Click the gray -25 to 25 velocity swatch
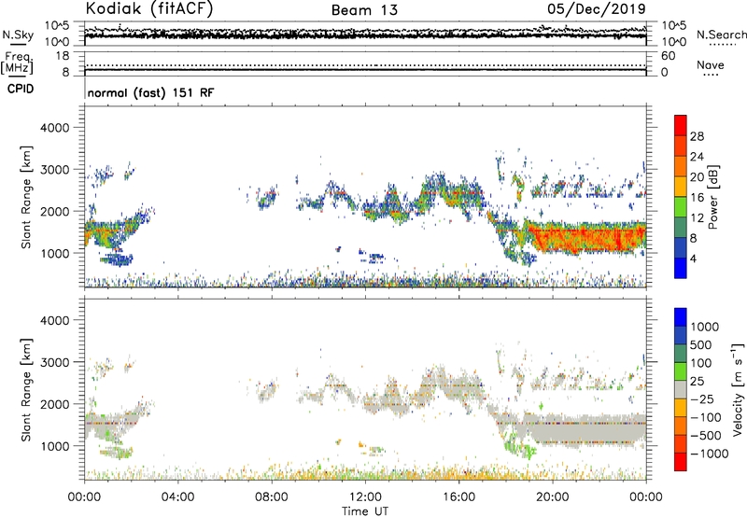Screen dimensions: 747x517 click(681, 389)
